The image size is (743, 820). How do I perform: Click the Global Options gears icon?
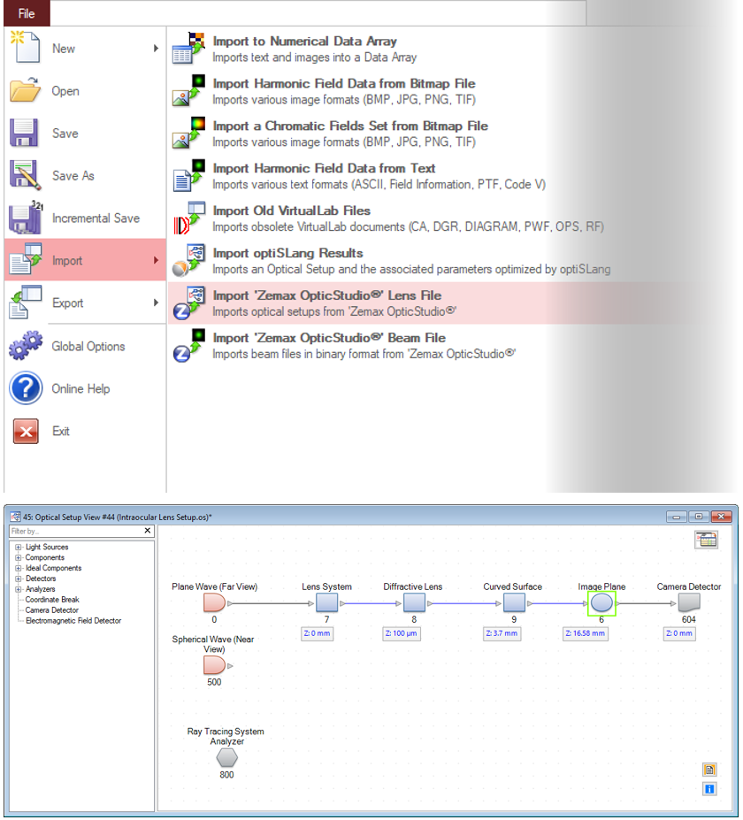coord(26,345)
